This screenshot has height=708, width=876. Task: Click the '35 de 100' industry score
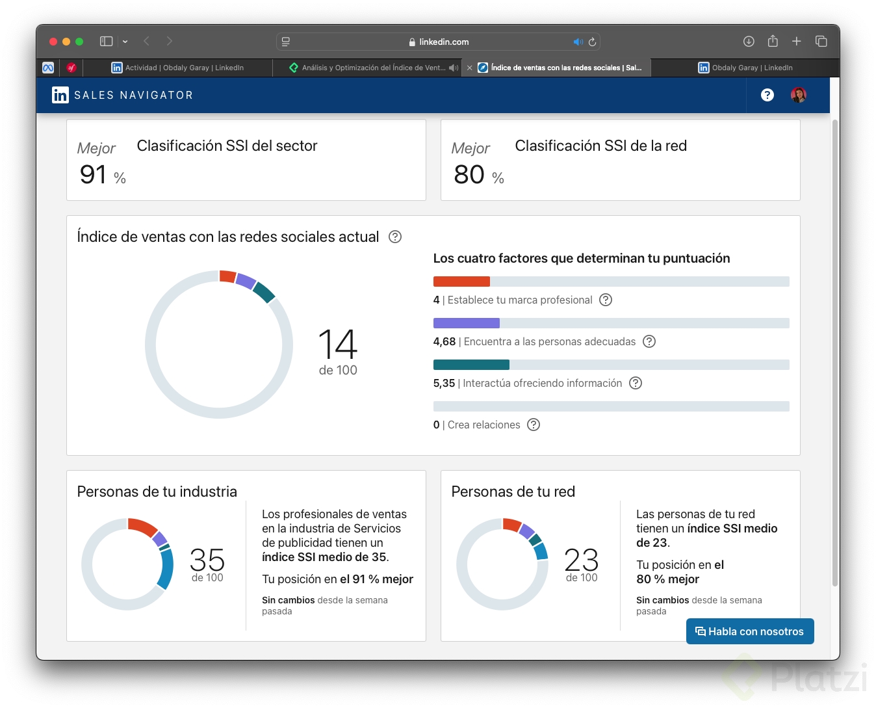click(207, 564)
